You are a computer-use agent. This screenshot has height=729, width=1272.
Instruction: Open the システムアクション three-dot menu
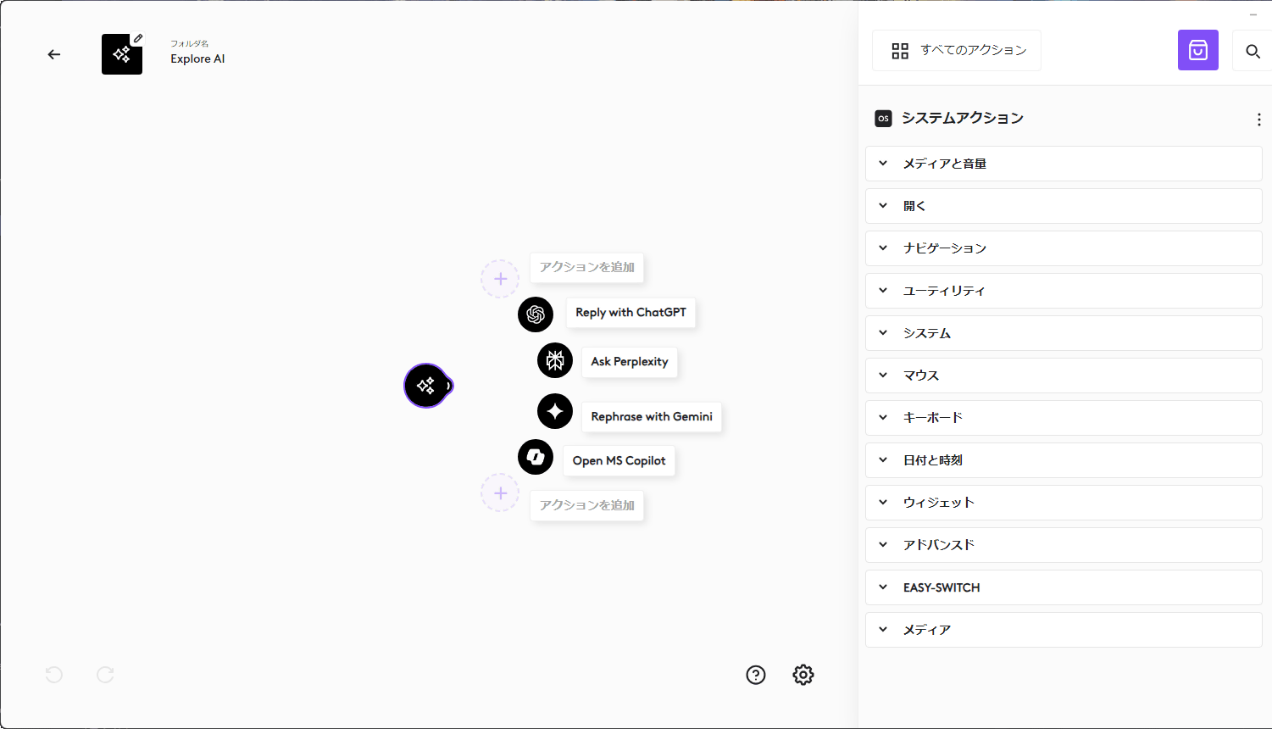pos(1259,120)
